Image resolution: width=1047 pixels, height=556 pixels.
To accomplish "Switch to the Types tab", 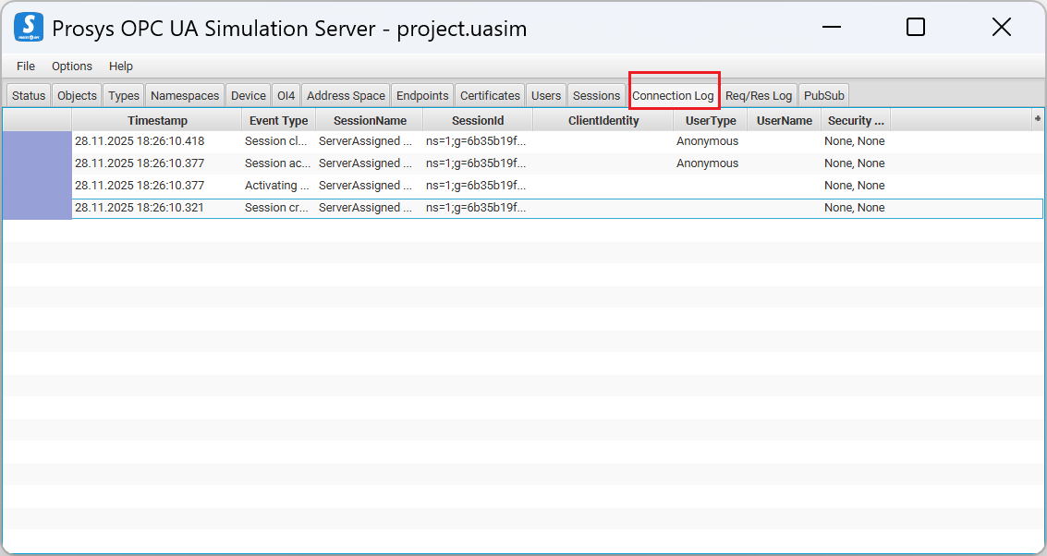I will coord(124,95).
